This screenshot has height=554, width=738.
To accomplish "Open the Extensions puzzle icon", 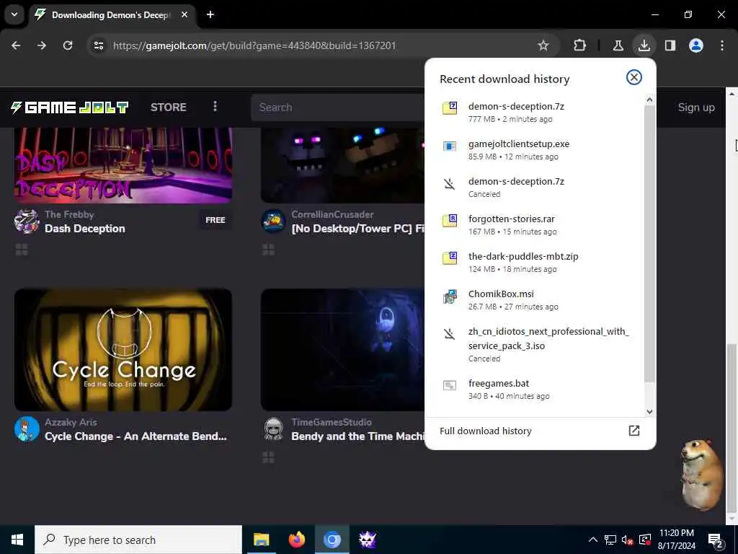I will pyautogui.click(x=580, y=45).
